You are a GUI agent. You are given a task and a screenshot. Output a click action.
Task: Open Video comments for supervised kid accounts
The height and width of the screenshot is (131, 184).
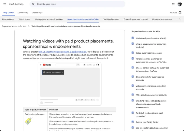[151, 88]
